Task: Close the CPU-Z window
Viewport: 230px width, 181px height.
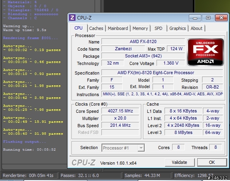Action: [x=221, y=18]
